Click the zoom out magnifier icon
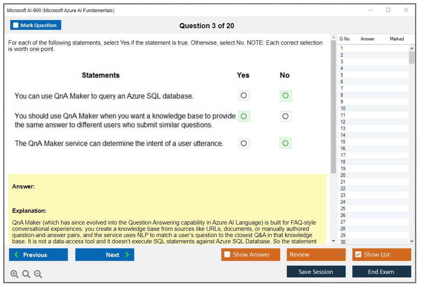The width and height of the screenshot is (421, 288). 38,274
